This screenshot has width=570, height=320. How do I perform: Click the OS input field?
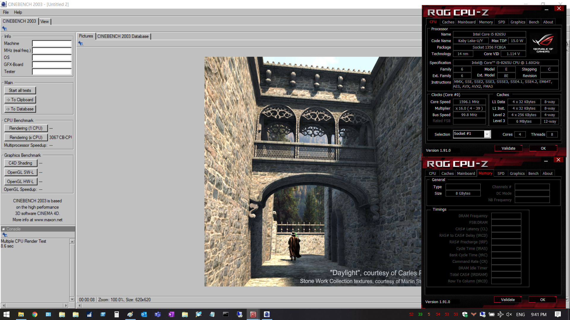pyautogui.click(x=52, y=57)
